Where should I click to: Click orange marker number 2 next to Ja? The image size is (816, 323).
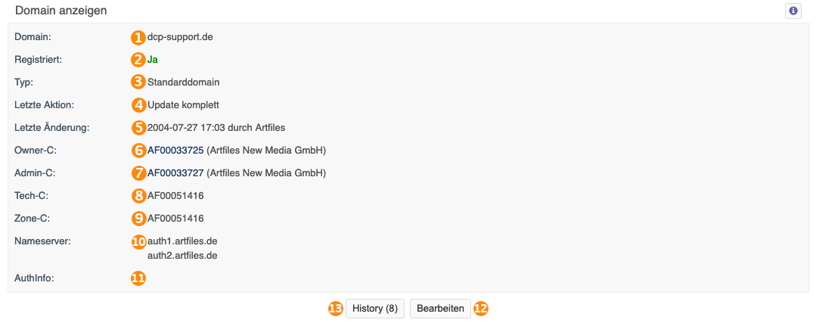click(x=138, y=60)
